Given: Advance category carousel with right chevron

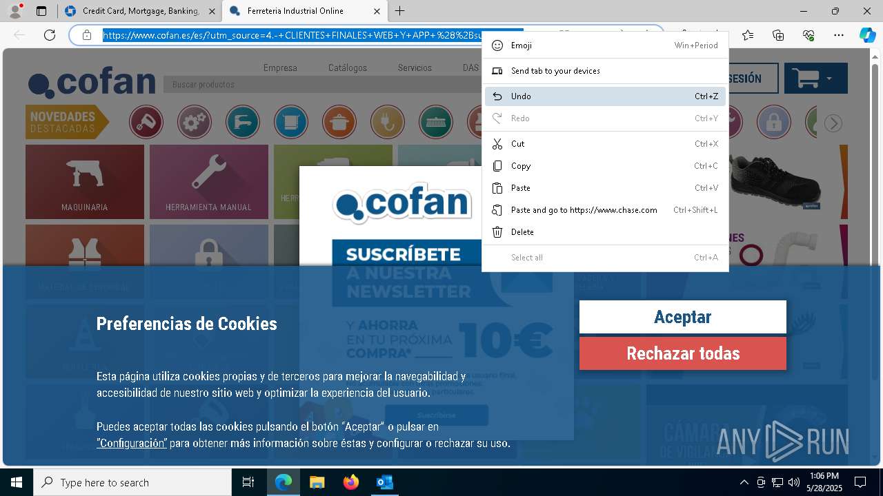Looking at the screenshot, I should (x=833, y=123).
